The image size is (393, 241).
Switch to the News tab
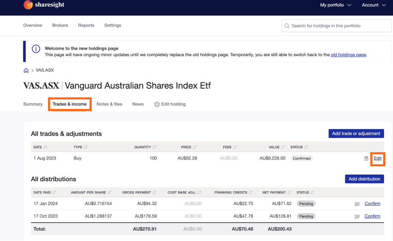(x=138, y=104)
